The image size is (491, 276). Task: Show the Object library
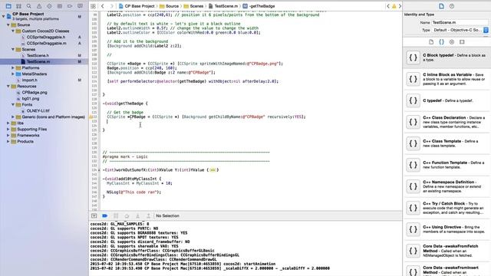(x=452, y=41)
